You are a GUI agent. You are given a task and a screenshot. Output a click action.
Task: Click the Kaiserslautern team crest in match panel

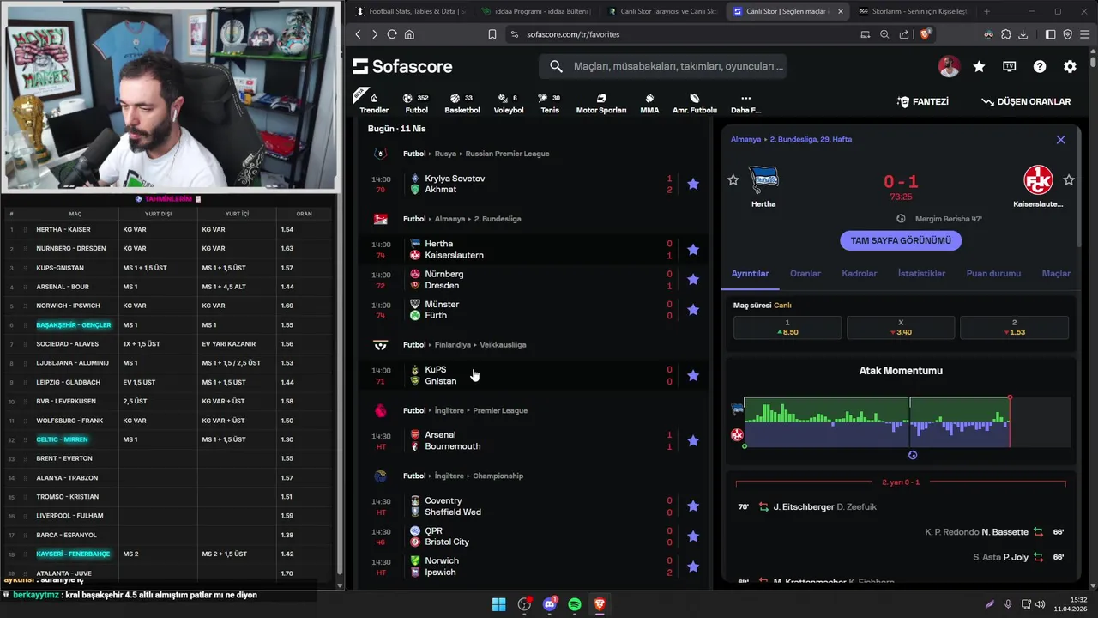click(1038, 180)
